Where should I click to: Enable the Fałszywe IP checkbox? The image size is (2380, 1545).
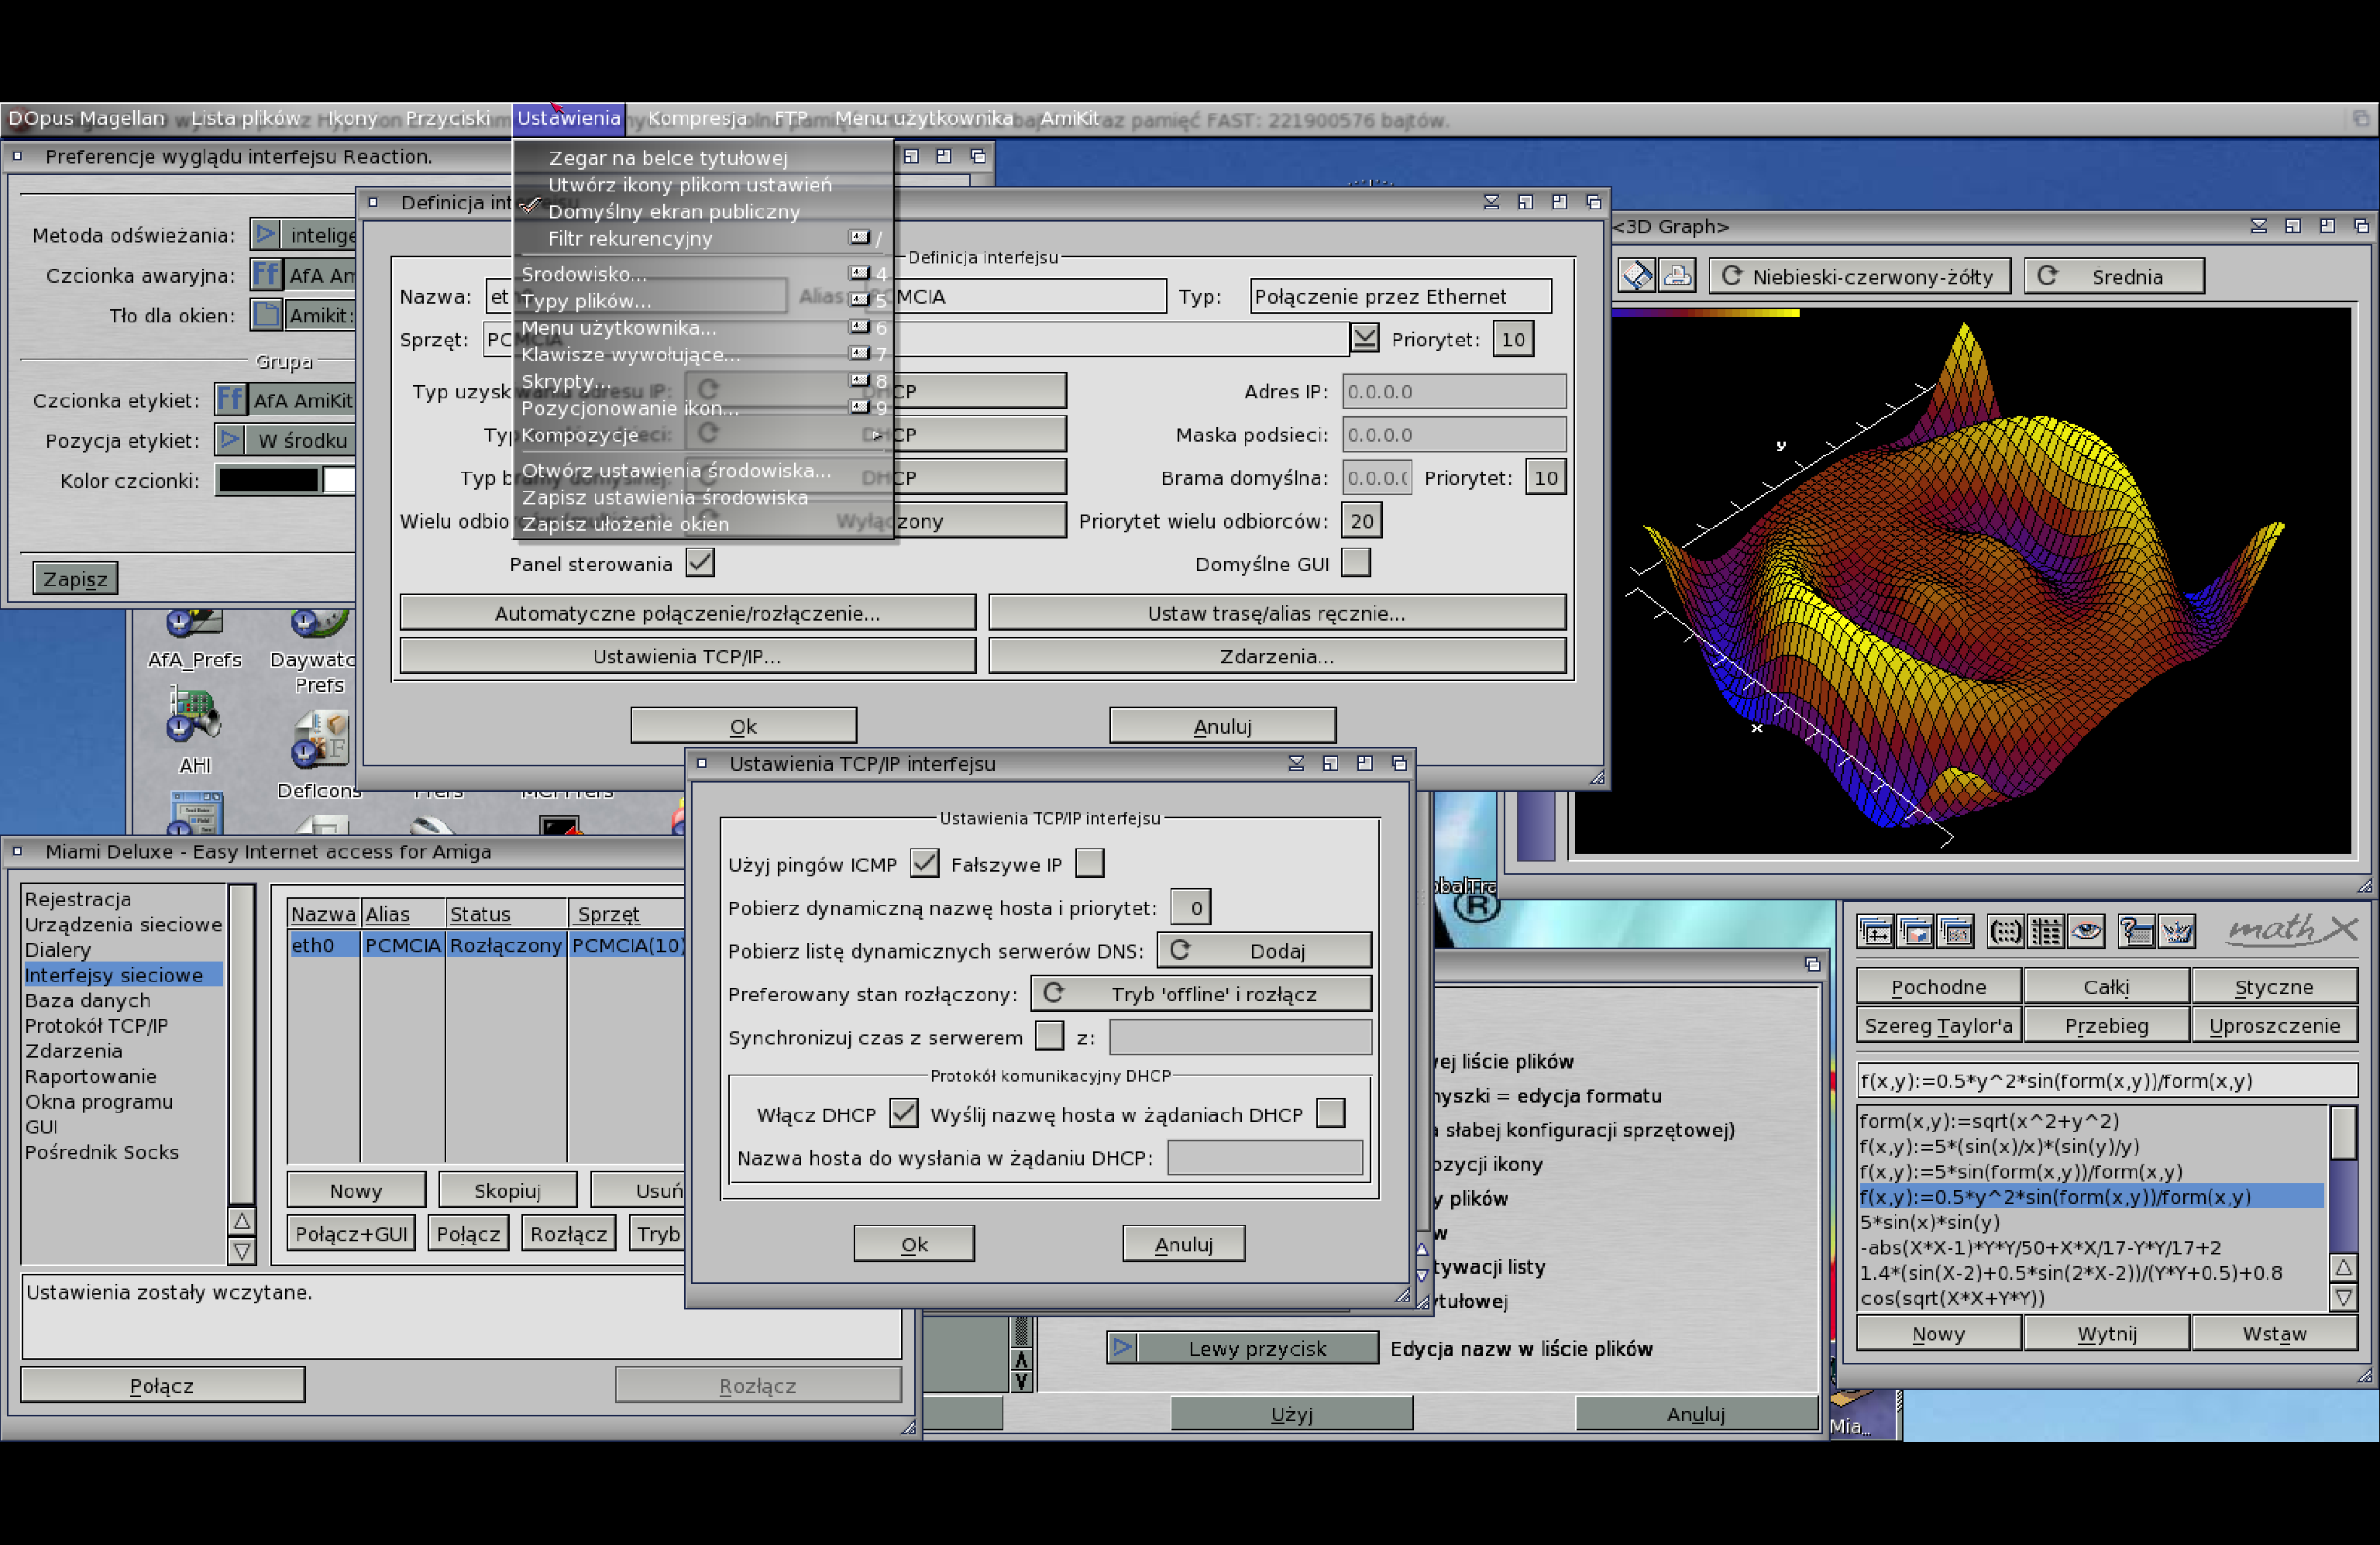click(x=1089, y=863)
